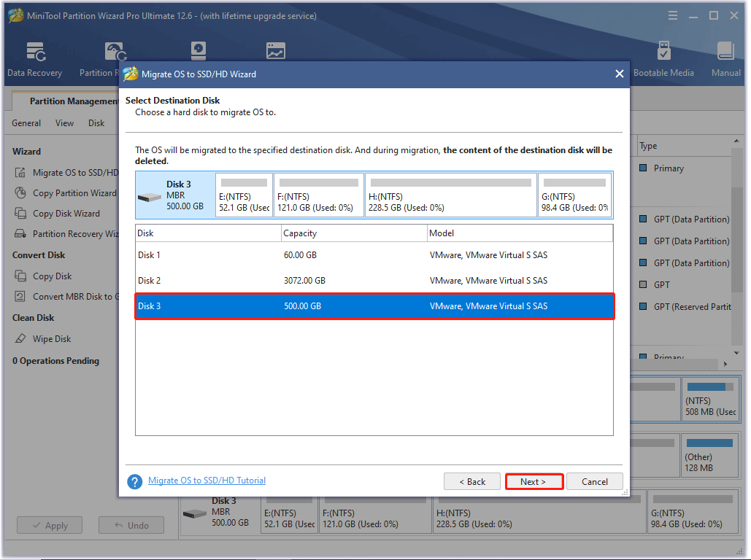Select Disk 3 row with 500.00 GB
The width and height of the screenshot is (751, 560).
374,306
